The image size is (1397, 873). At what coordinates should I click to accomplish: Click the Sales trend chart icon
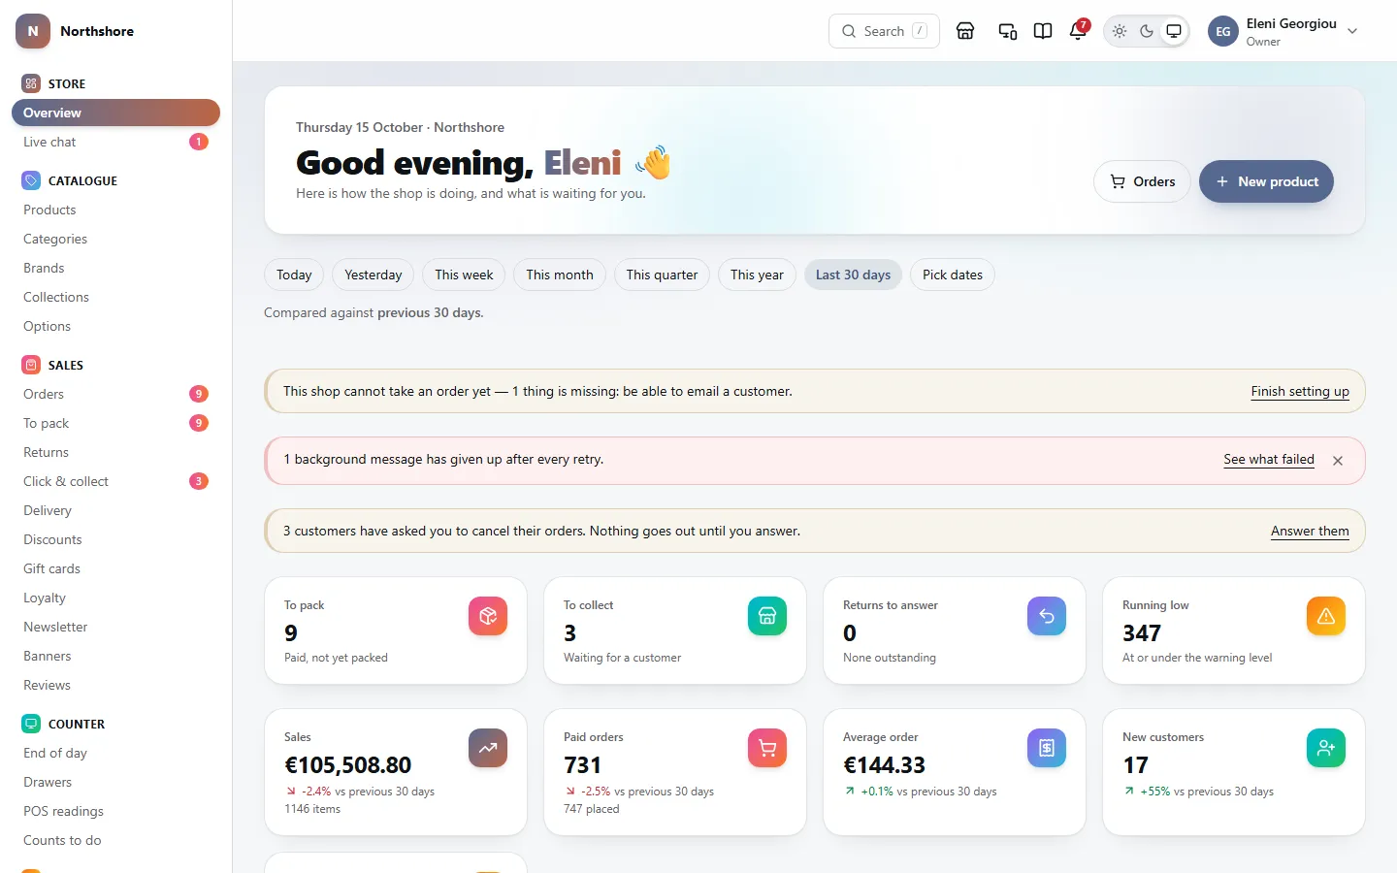pyautogui.click(x=488, y=748)
